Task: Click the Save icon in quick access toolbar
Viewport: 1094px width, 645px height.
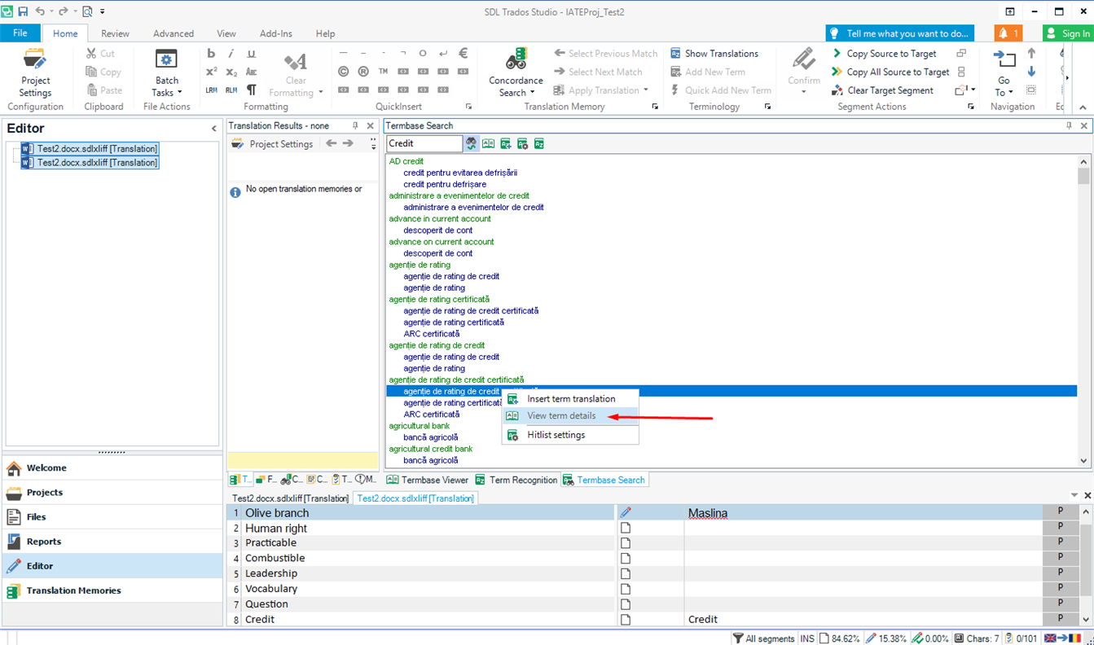Action: tap(23, 11)
